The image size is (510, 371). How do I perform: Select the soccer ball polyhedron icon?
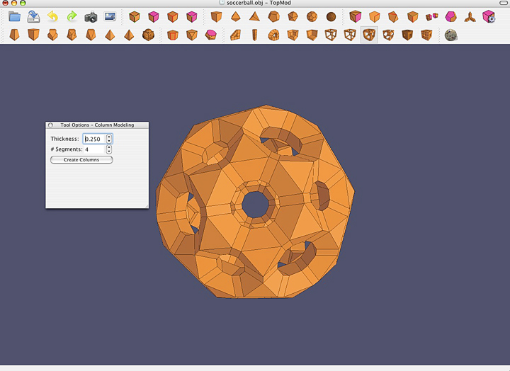click(x=312, y=16)
